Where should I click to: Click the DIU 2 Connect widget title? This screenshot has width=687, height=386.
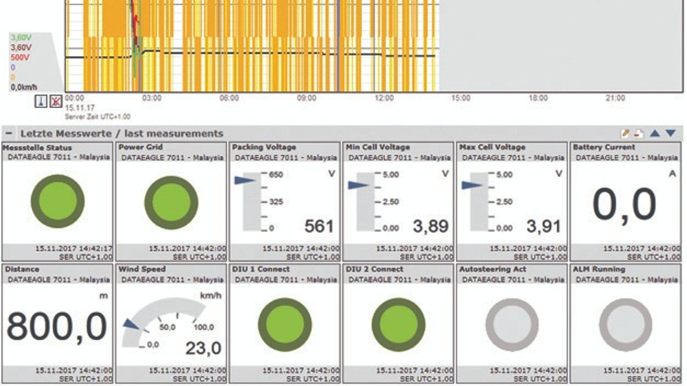pos(375,269)
